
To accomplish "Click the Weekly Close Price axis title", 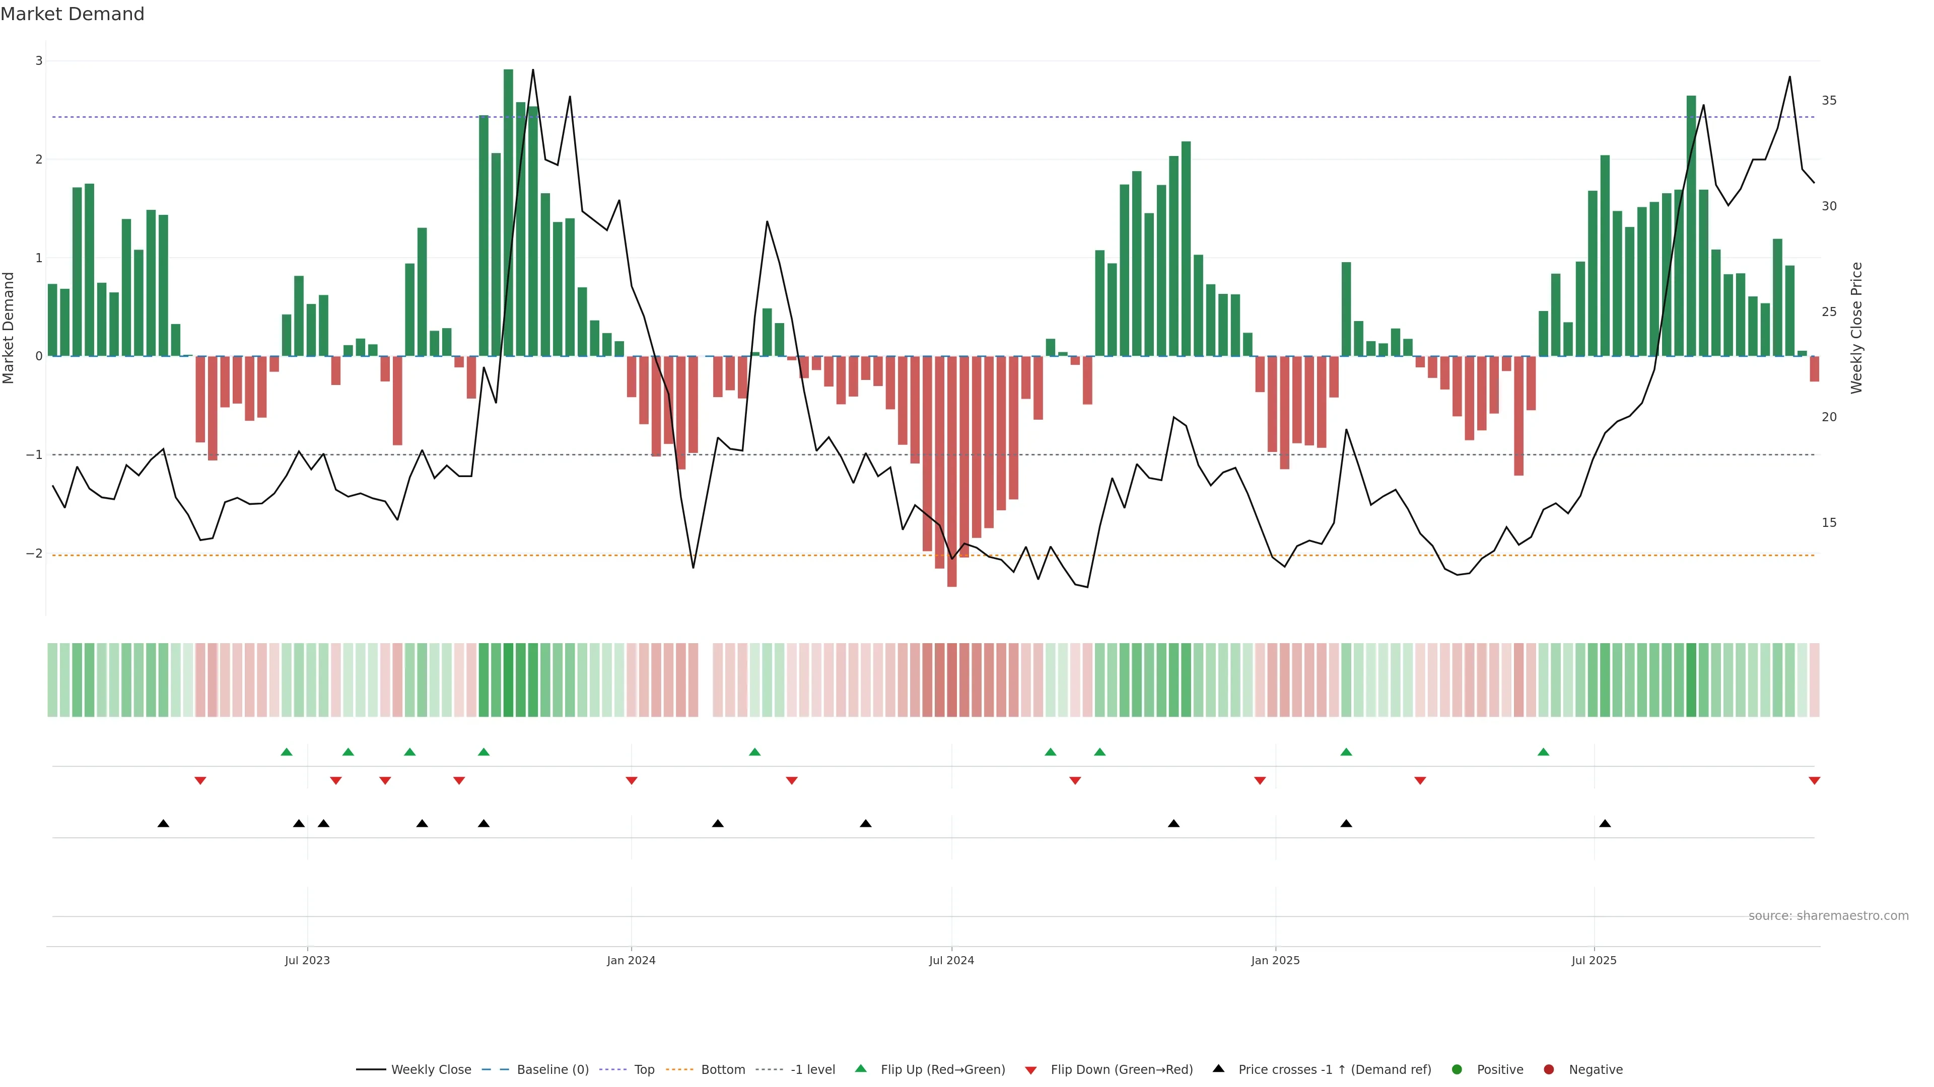I will tap(1856, 328).
